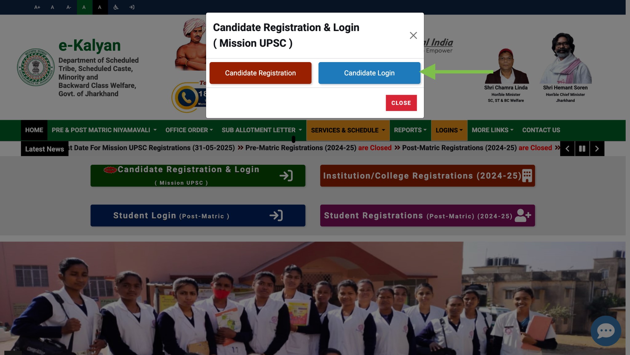The height and width of the screenshot is (355, 630).
Task: Expand Pre & Post Matric Niyamavali dropdown
Action: 104,130
